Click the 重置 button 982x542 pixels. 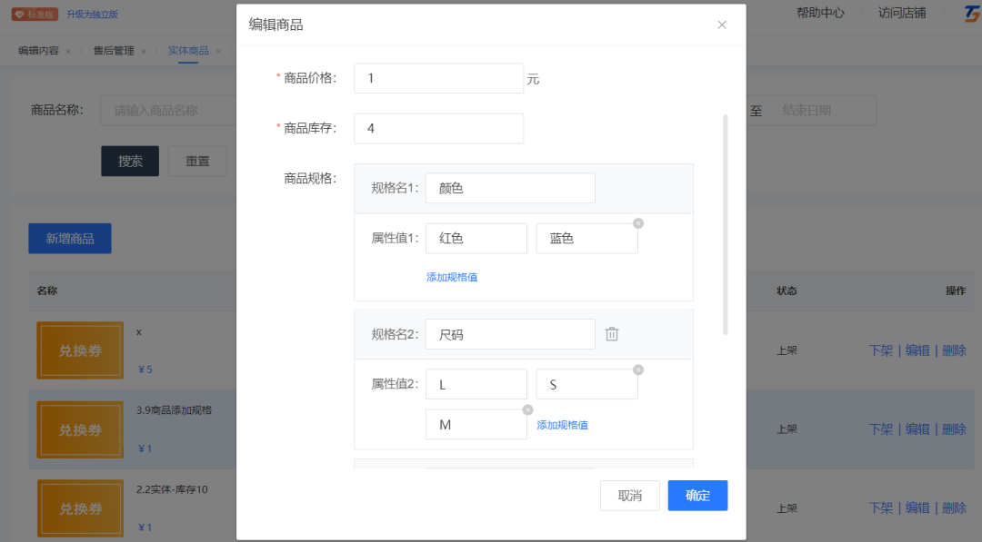197,162
